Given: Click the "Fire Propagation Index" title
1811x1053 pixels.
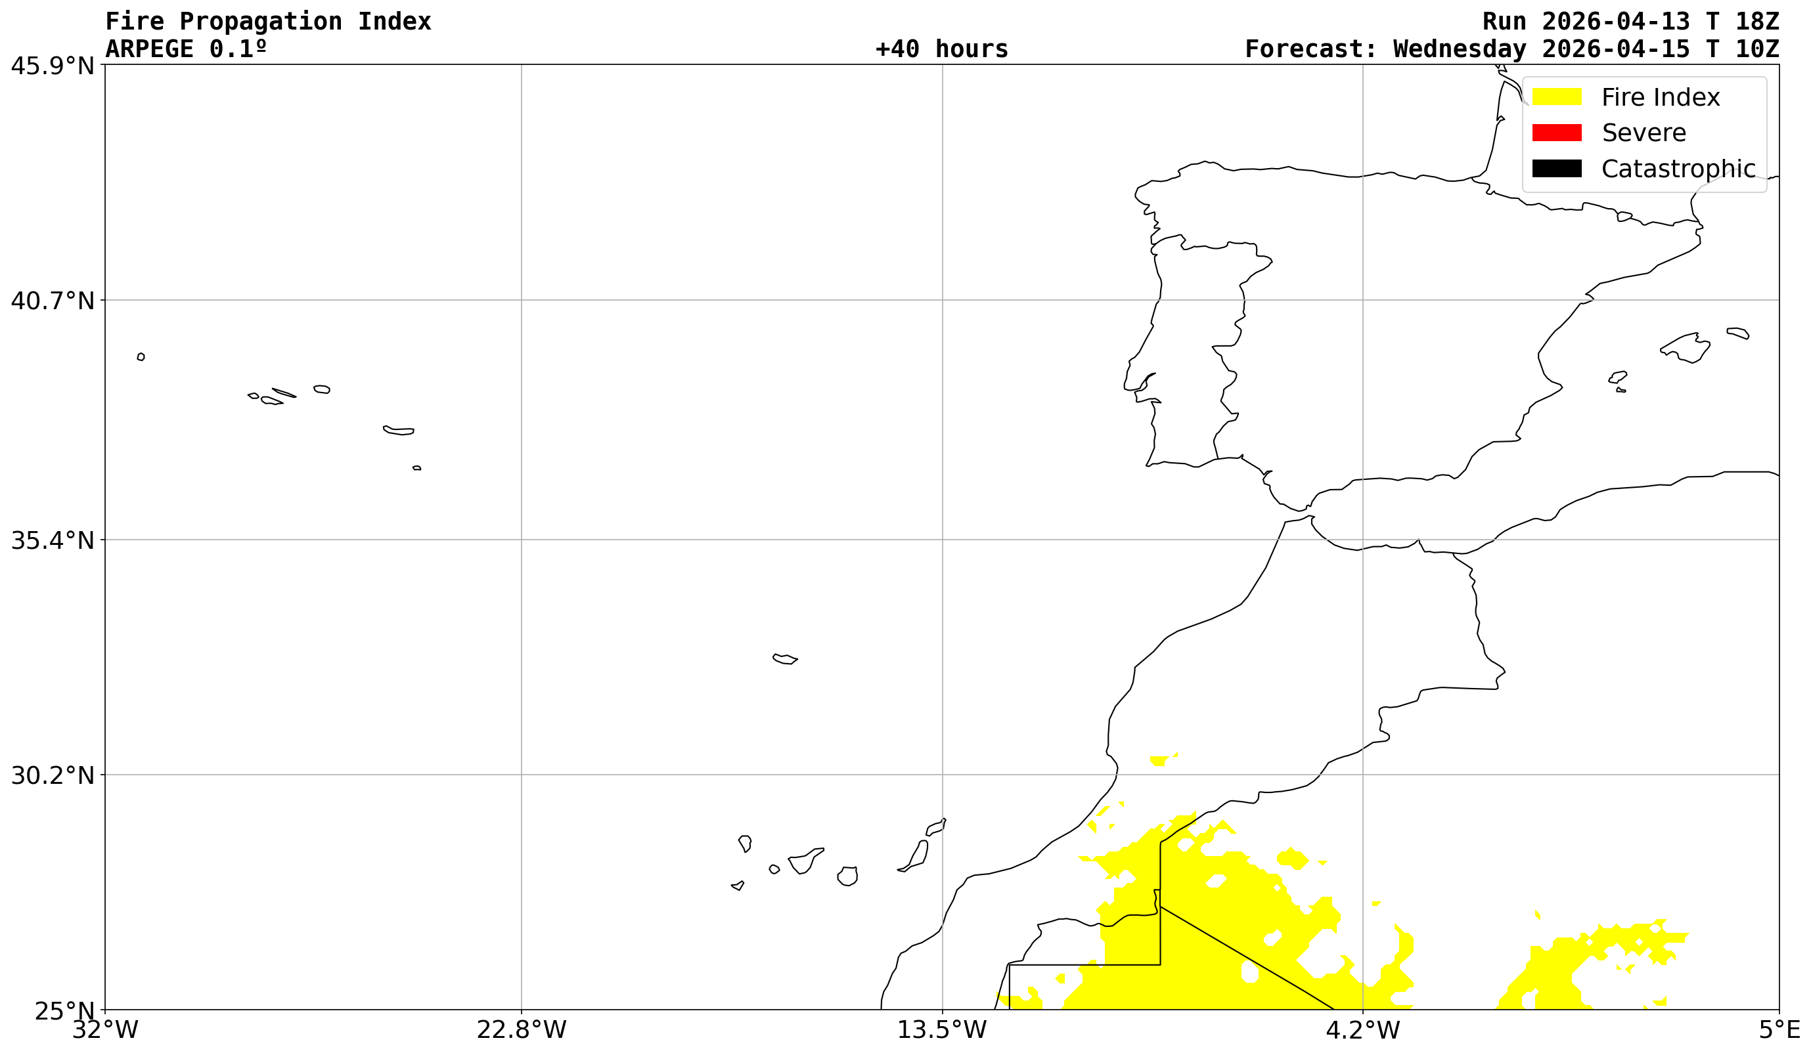Looking at the screenshot, I should 268,22.
